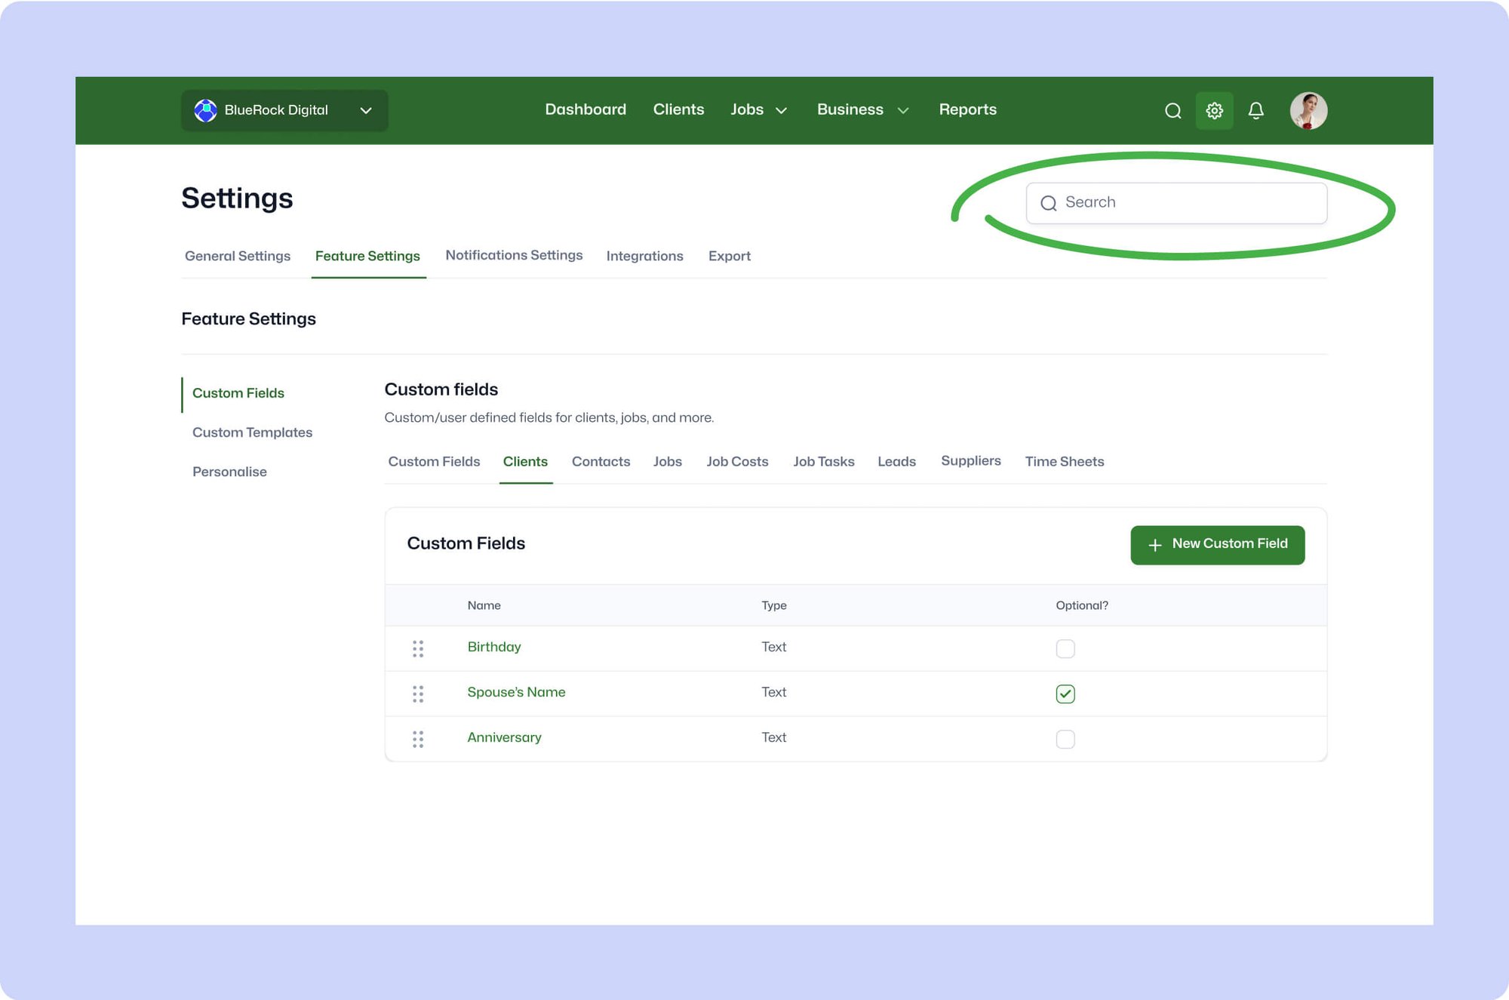
Task: Go to Dashboard in the top menu
Action: (585, 109)
